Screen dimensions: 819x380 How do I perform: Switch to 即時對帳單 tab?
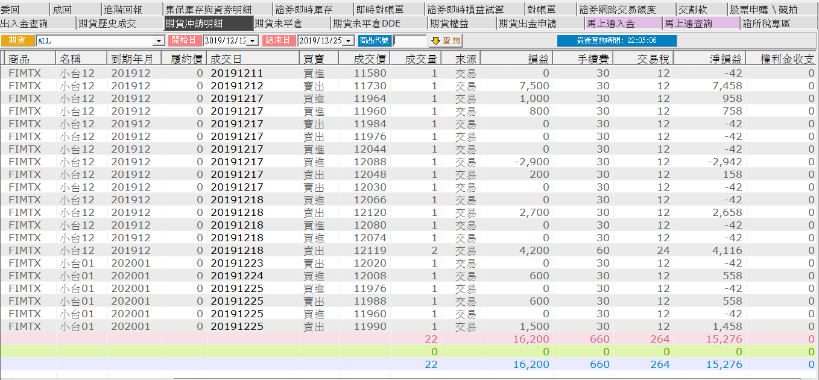[x=389, y=10]
